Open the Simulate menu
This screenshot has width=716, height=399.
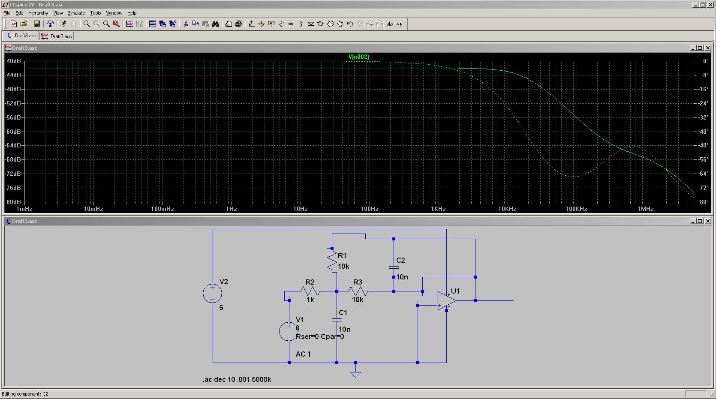76,13
